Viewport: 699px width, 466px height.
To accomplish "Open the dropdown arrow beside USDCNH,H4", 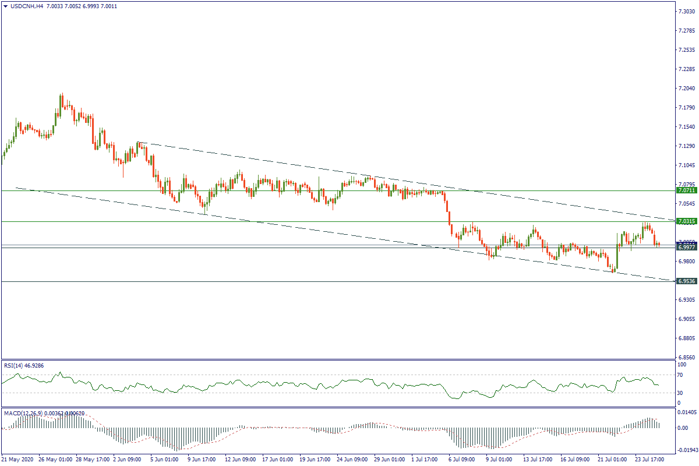I will pos(5,6).
